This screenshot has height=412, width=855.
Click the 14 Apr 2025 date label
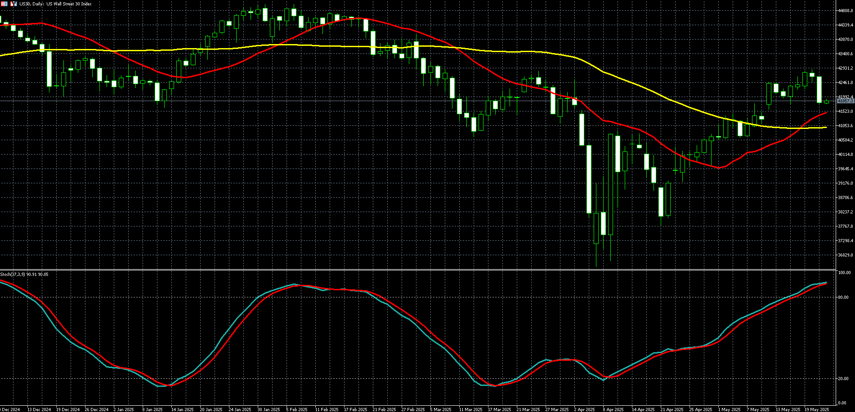point(643,409)
